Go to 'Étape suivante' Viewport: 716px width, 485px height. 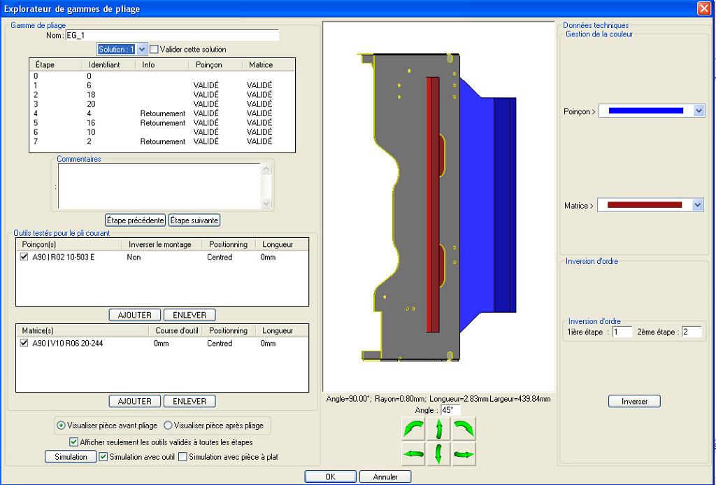point(194,220)
